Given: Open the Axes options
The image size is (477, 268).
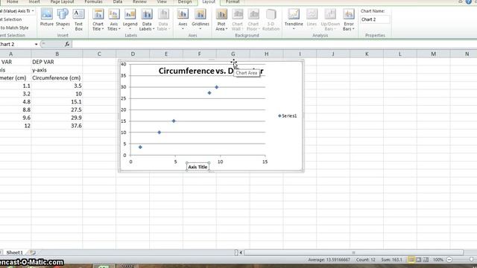Looking at the screenshot, I should pyautogui.click(x=183, y=19).
